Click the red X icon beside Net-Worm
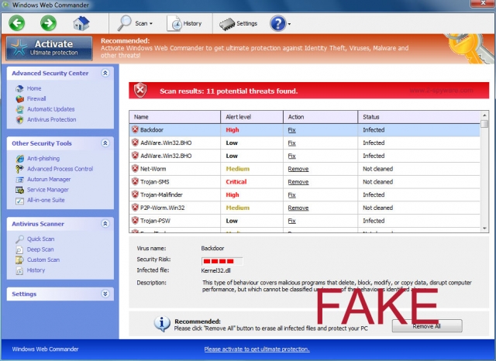The height and width of the screenshot is (361, 496). pos(135,168)
